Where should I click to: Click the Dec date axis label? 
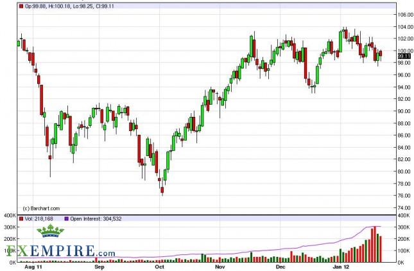280,267
